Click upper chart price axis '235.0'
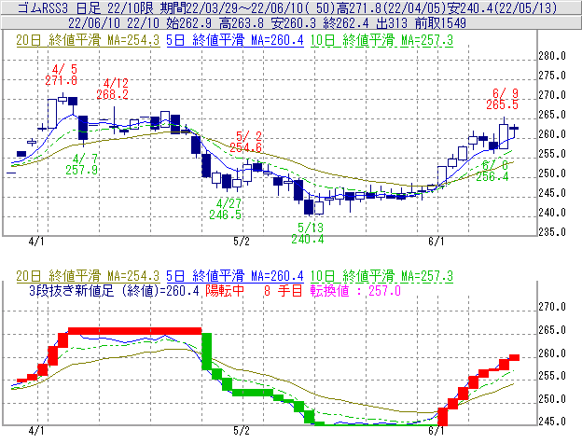582x443 pixels. [x=552, y=232]
